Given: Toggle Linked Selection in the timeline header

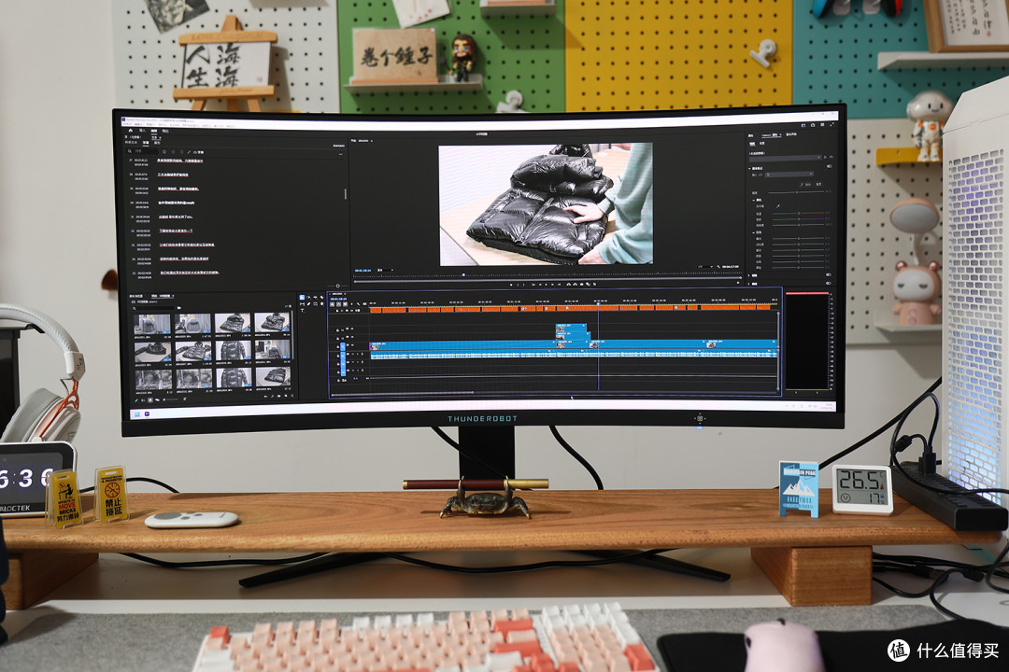Looking at the screenshot, I should [345, 304].
